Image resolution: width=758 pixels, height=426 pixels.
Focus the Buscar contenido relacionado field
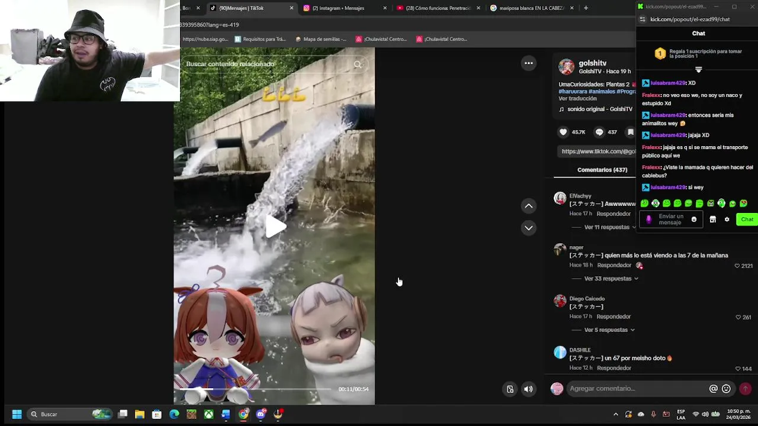coord(264,64)
